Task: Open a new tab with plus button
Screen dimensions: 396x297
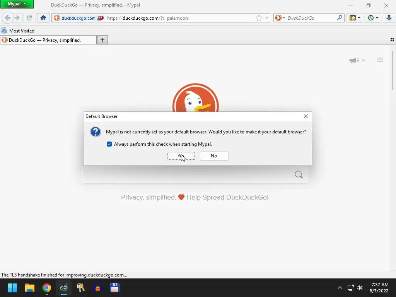Action: point(102,40)
